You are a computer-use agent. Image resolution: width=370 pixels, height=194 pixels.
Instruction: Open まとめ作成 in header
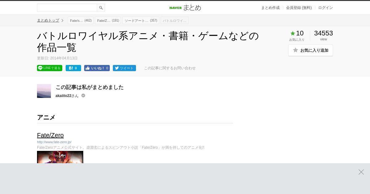coord(270,8)
